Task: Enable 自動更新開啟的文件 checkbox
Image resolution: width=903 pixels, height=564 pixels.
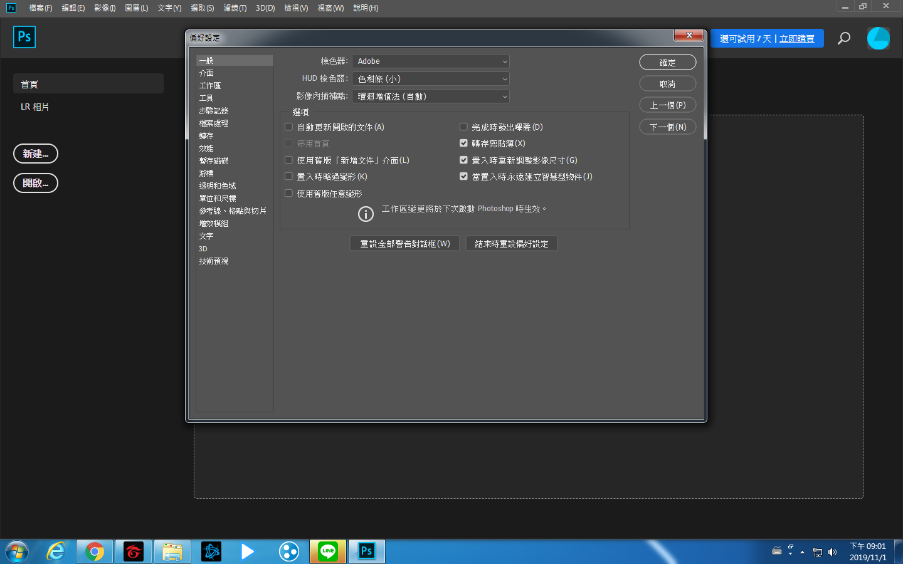Action: (x=288, y=127)
